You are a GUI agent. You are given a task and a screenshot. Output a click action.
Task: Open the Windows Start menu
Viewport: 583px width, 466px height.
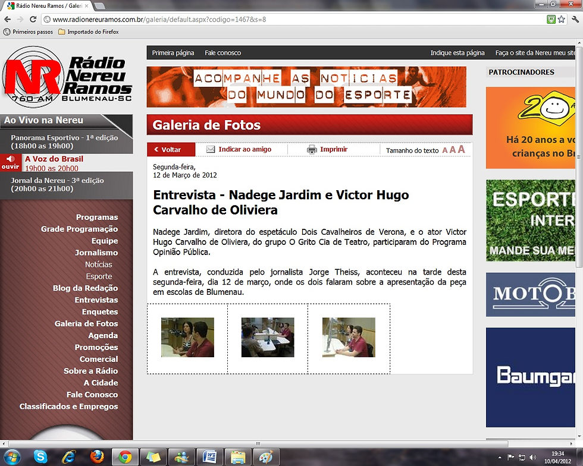coord(11,456)
